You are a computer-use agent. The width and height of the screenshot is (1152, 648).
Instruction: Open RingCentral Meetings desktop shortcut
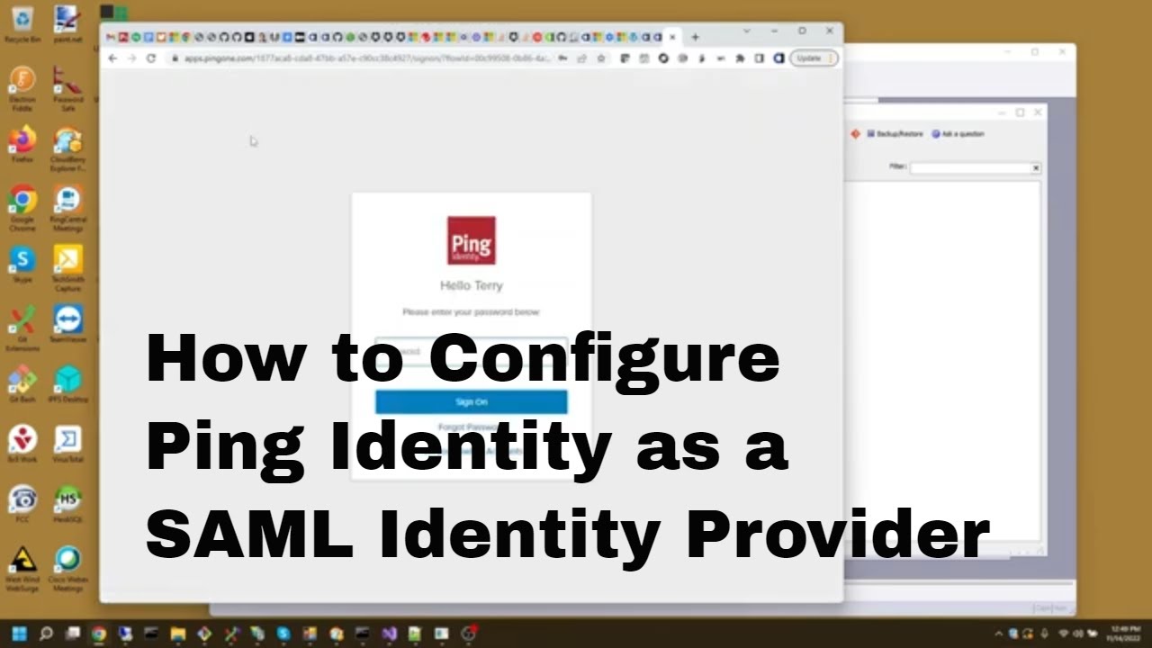pos(67,208)
